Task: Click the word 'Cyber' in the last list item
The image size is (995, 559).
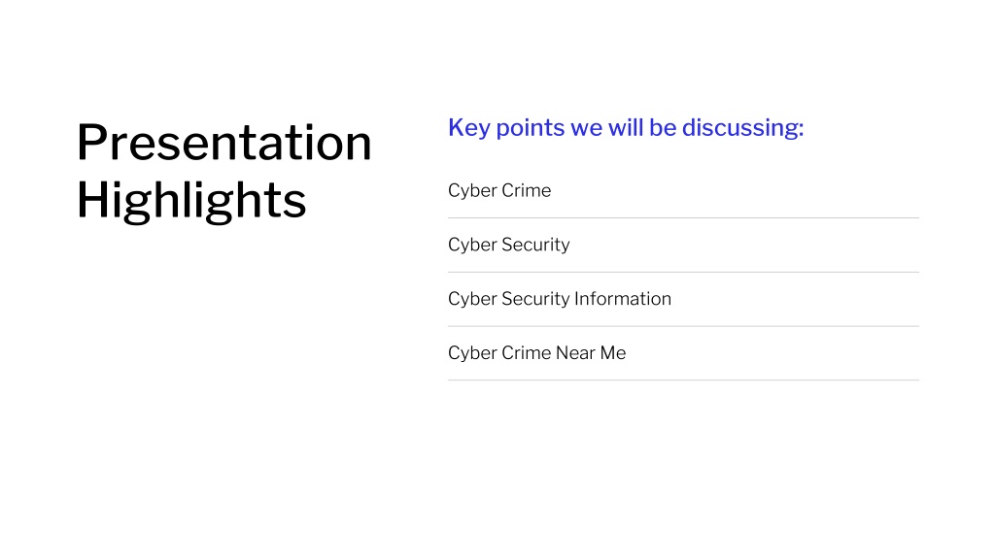Action: [472, 353]
